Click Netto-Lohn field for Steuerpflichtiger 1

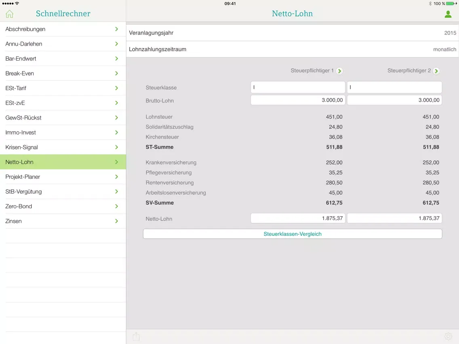tap(298, 218)
